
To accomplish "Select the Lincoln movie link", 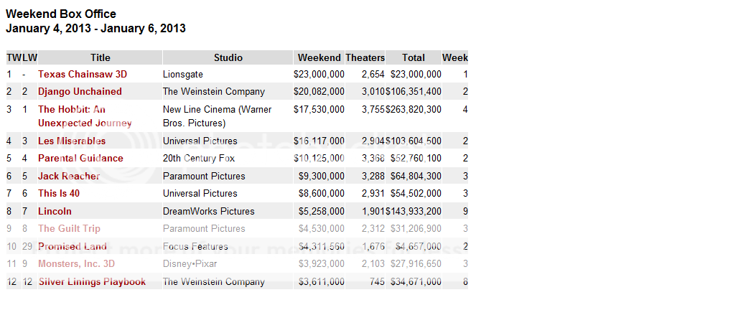I will pos(55,212).
